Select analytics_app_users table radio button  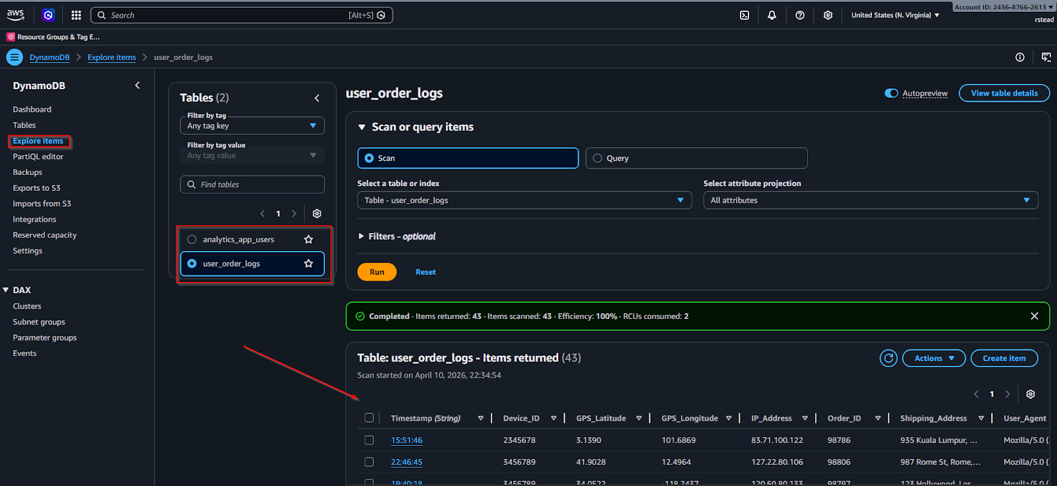click(192, 239)
